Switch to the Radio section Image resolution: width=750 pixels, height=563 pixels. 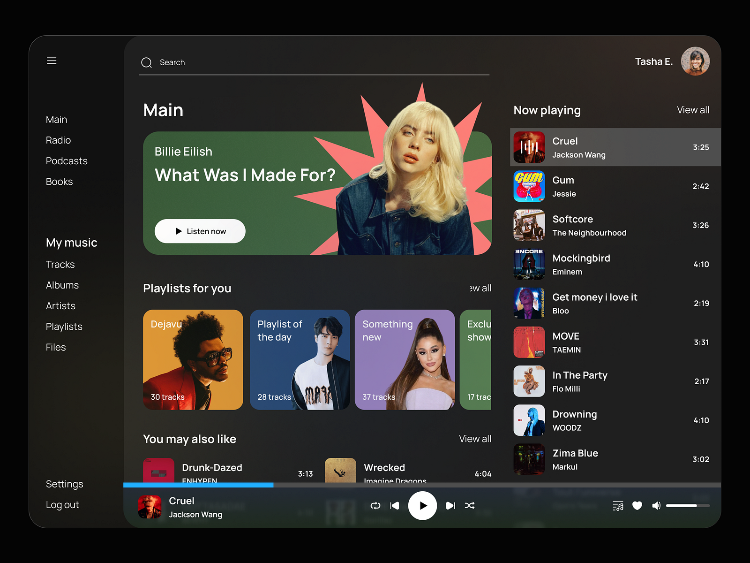click(58, 140)
